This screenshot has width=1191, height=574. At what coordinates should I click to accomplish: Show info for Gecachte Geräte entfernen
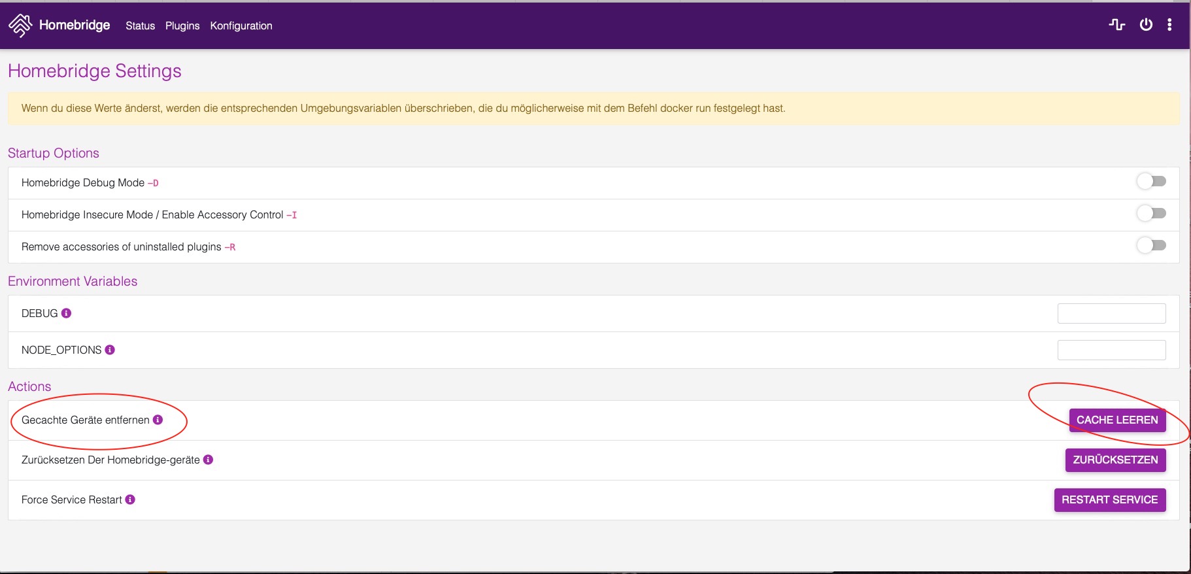[158, 420]
